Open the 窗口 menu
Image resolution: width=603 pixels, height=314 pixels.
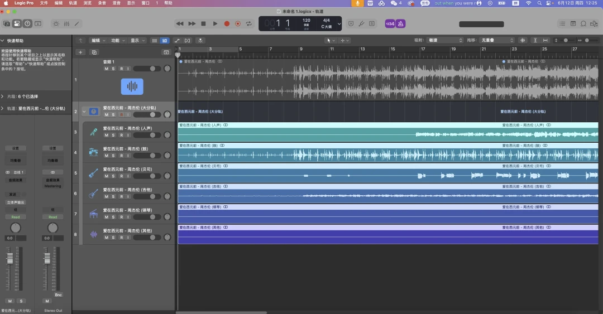(145, 3)
